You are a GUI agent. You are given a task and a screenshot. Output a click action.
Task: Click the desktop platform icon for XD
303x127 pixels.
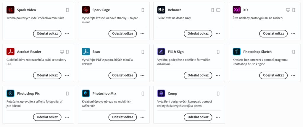[288, 10]
